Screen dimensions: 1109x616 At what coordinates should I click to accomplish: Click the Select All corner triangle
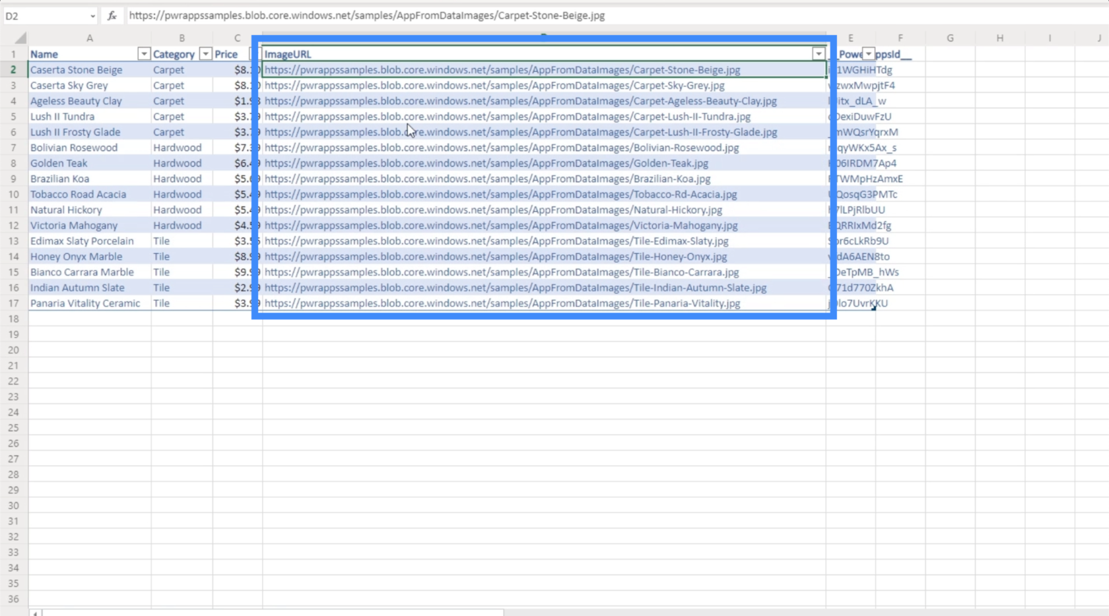[20, 38]
